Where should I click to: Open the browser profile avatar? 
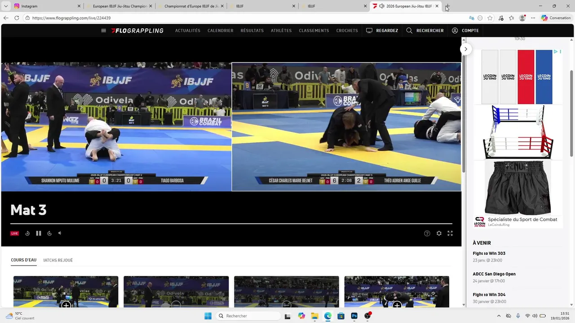pos(522,18)
